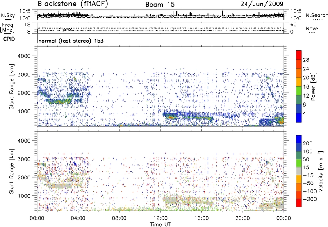Click the blue swatch of the power colorbar
The height and width of the screenshot is (227, 328).
tap(299, 118)
